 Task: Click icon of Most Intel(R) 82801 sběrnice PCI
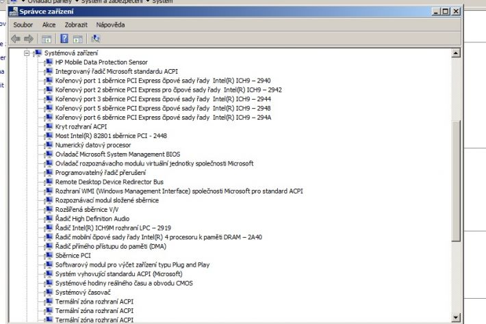pos(49,136)
